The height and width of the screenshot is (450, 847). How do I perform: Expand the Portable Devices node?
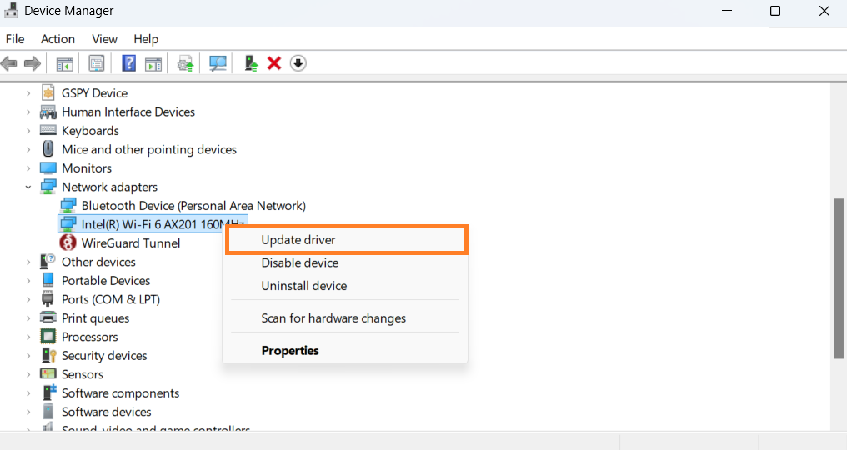pos(28,281)
